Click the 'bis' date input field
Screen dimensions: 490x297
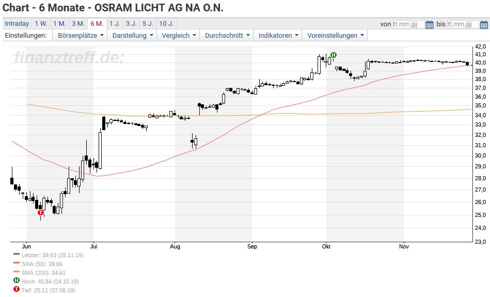pos(463,24)
